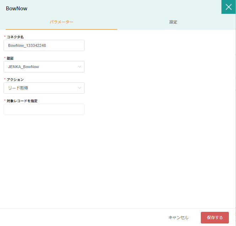Viewport: 236px width, 226px height.
Task: Click the 対象レコードを指定 label
Action: [x=22, y=101]
